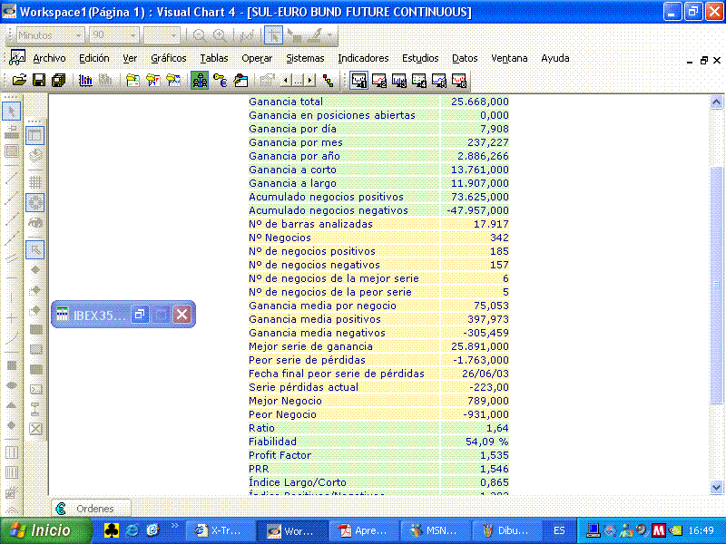Viewport: 726px width, 544px height.
Task: Click the first folder-with-chart toolbar icon
Action: click(x=132, y=81)
